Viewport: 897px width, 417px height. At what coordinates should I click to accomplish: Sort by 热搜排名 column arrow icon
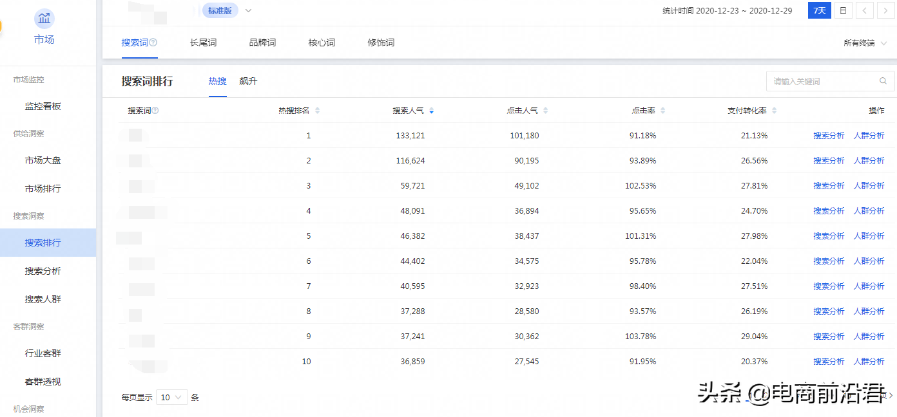pos(317,111)
